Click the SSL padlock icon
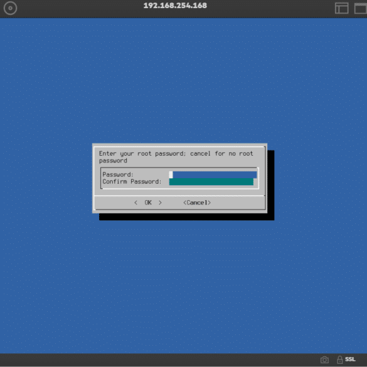 [x=339, y=359]
